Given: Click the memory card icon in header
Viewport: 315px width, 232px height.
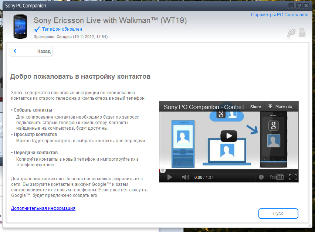Looking at the screenshot, I should pyautogui.click(x=302, y=33).
